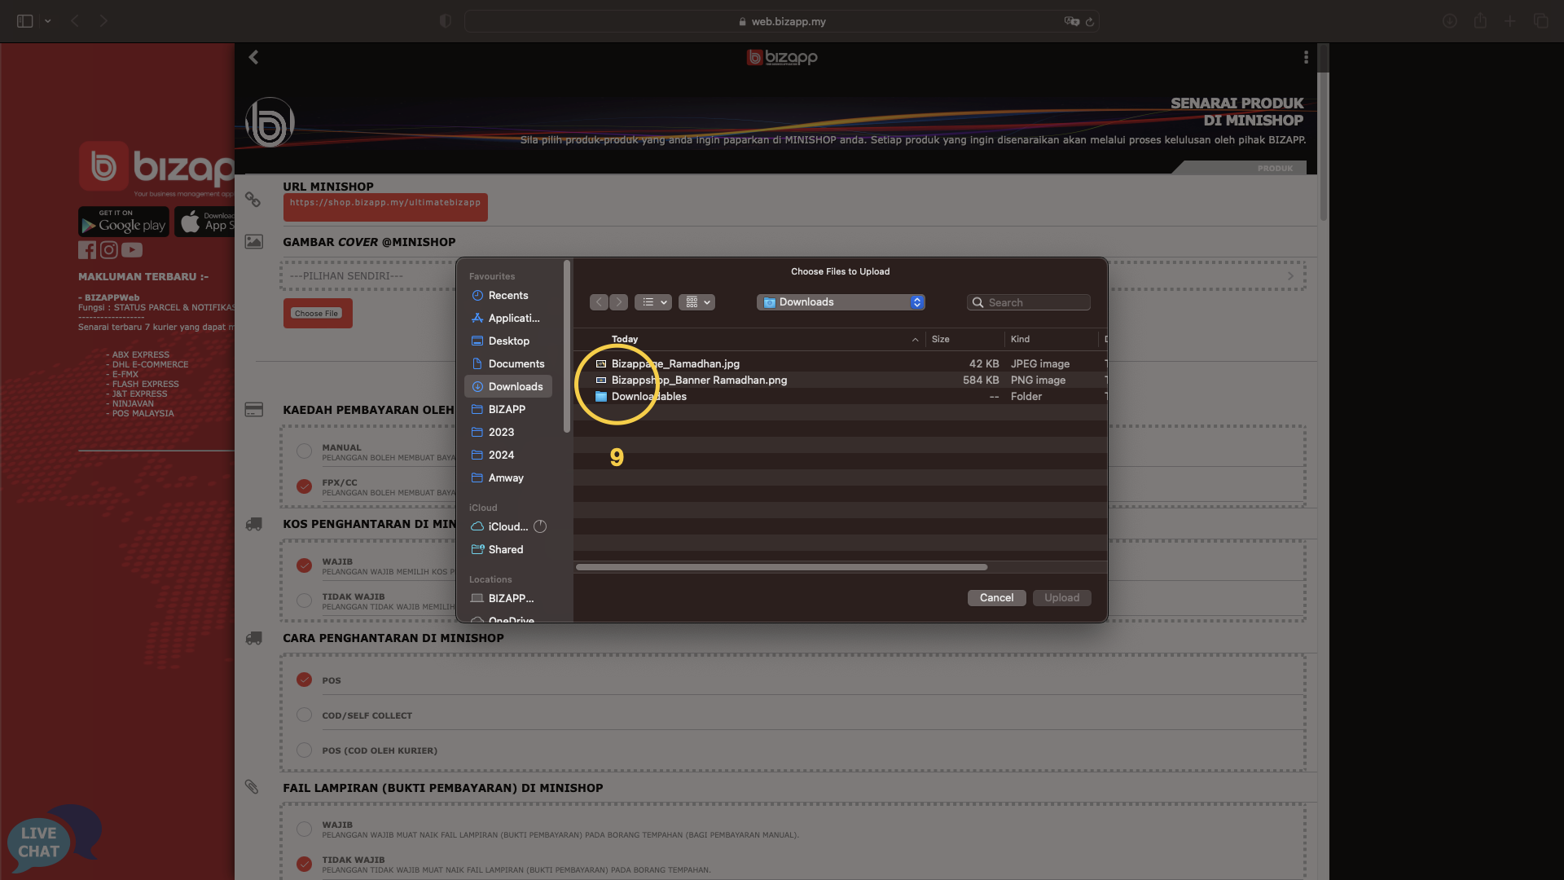Select iCloud Drive in the sidebar
1564x880 pixels.
pyautogui.click(x=508, y=527)
